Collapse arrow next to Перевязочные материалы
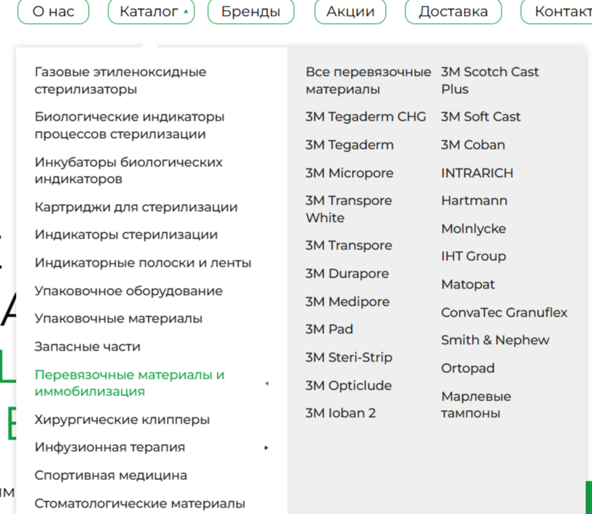Image resolution: width=592 pixels, height=514 pixels. coord(267,383)
